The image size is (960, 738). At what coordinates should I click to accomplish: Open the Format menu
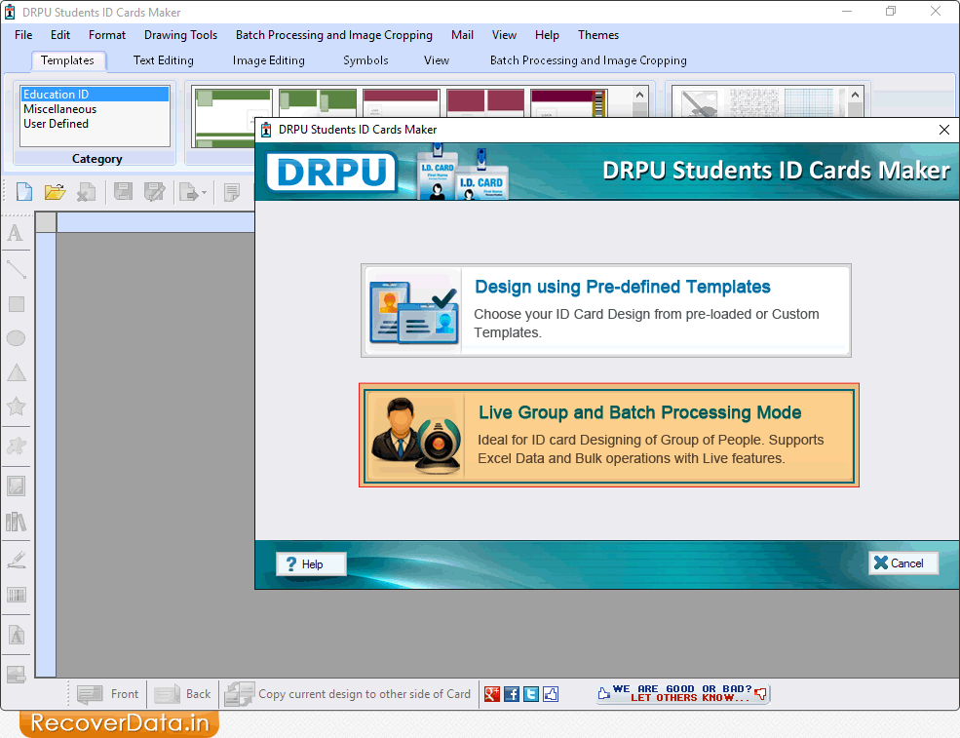[107, 35]
